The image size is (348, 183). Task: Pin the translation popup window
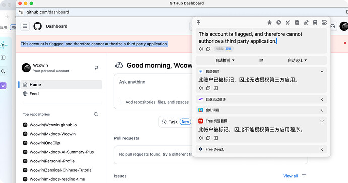click(x=198, y=22)
